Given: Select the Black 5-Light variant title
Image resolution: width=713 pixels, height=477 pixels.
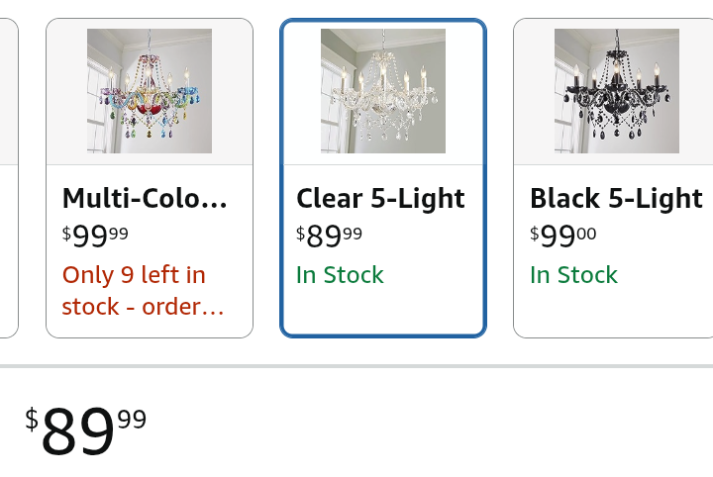Looking at the screenshot, I should click(x=616, y=198).
